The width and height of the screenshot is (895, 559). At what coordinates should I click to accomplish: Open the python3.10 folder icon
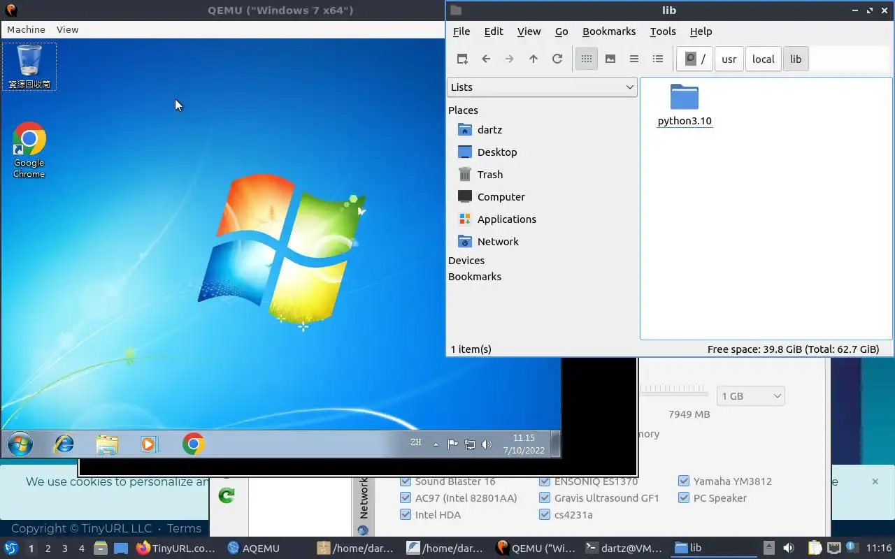coord(685,97)
